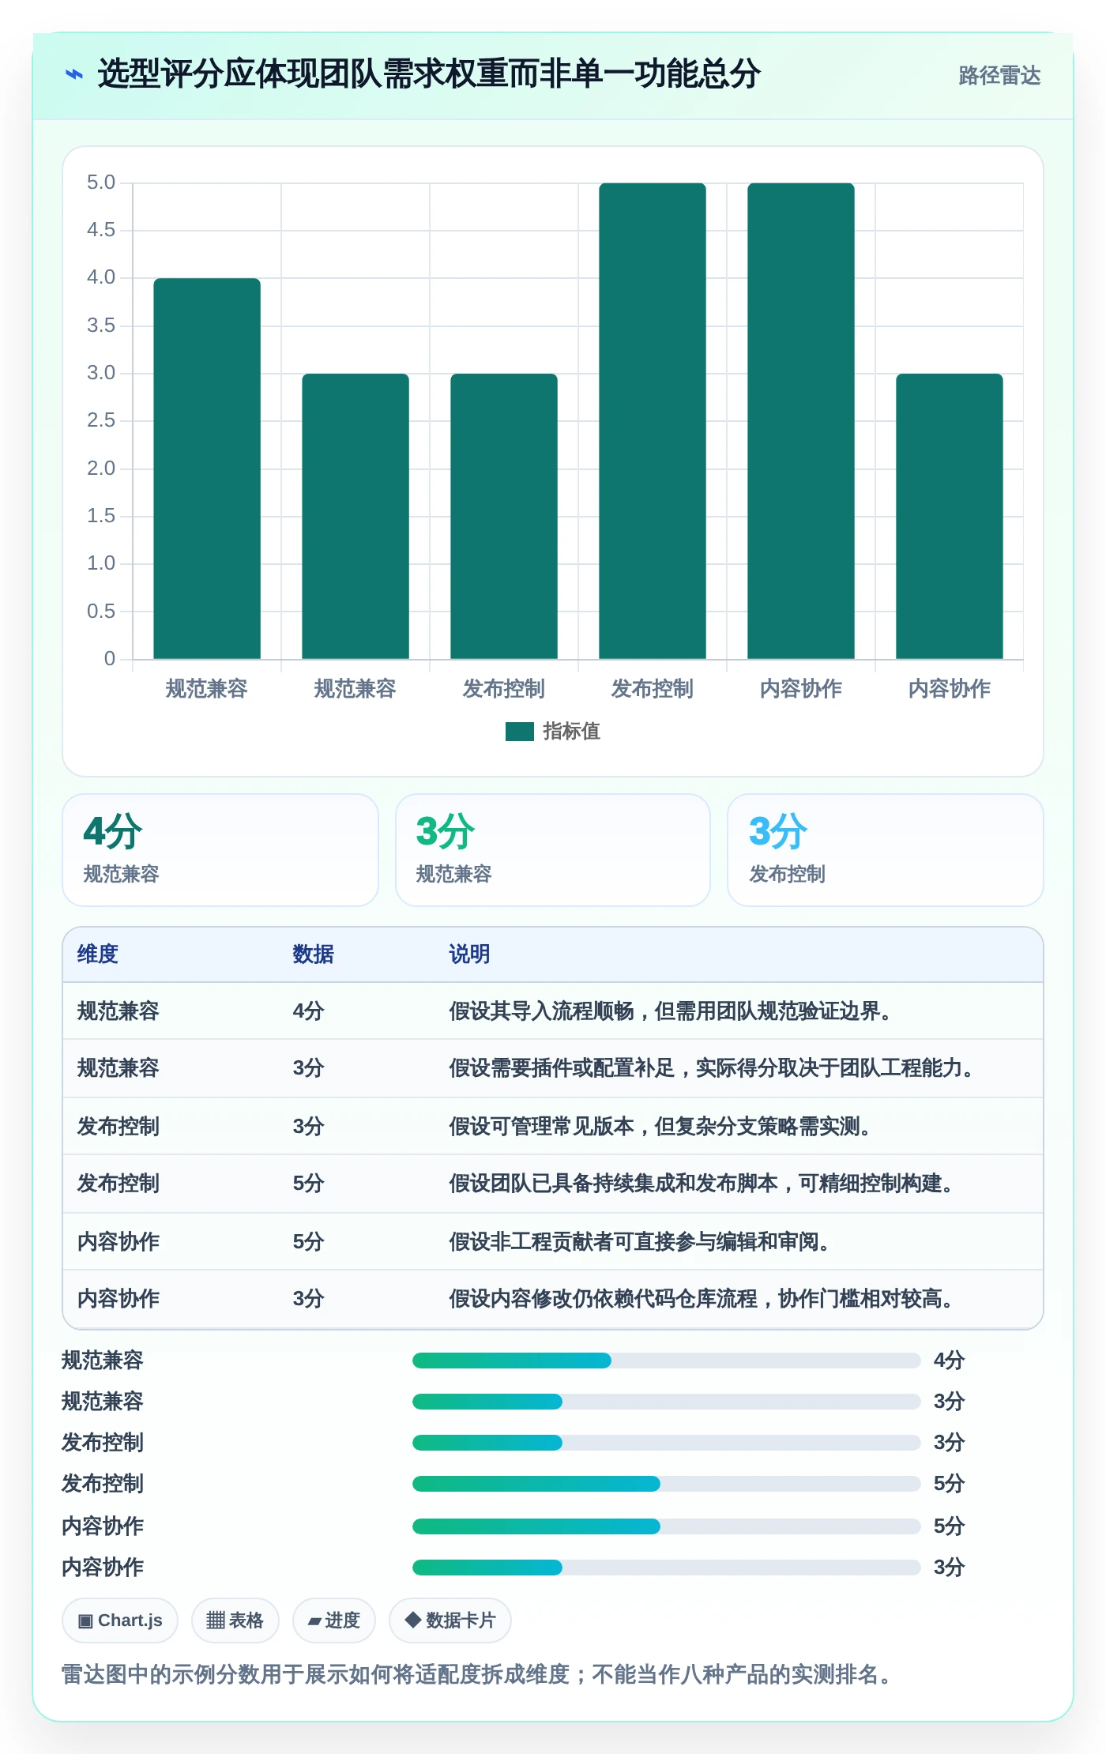Click 5分 in the 非工程贡献者 table row
1106x1754 pixels.
pos(309,1242)
